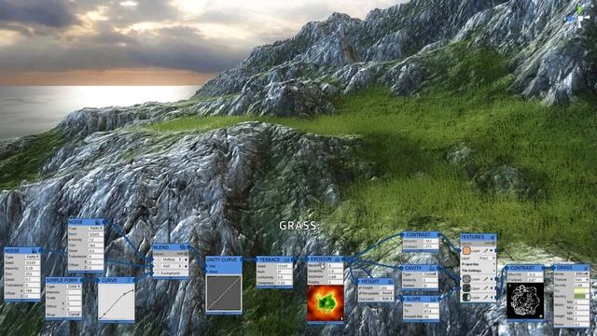Click the pencil icon on the orange texture layer
This screenshot has width=597, height=336.
point(485,251)
